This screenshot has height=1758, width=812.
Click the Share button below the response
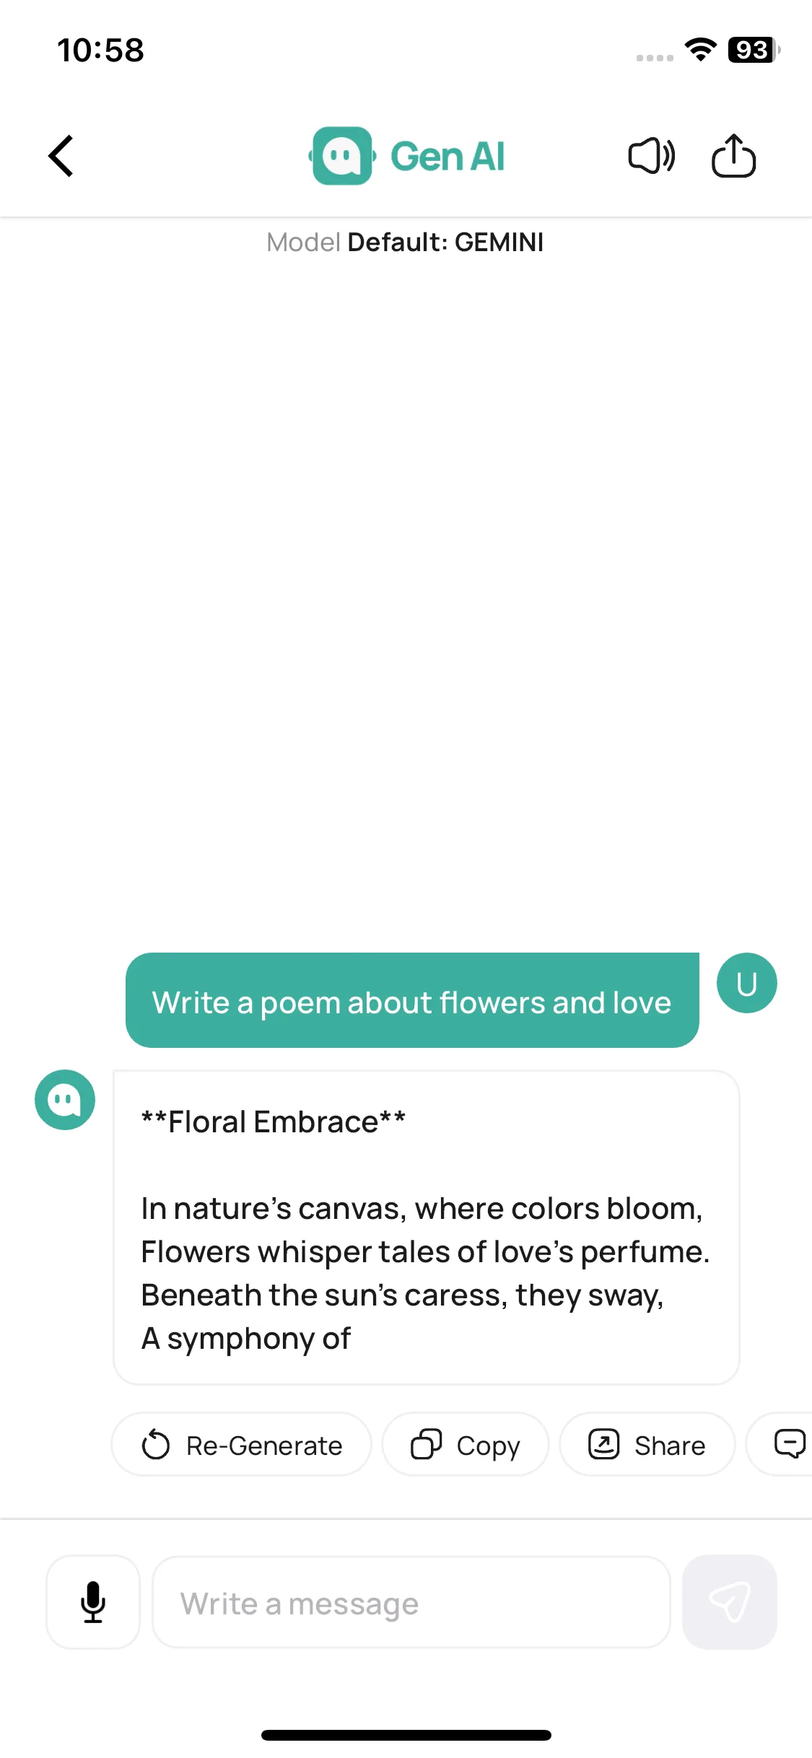tap(647, 1445)
